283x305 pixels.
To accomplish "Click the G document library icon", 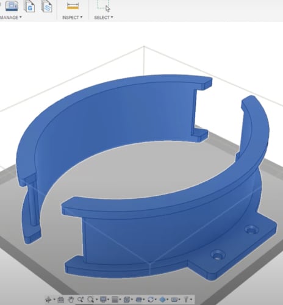I will coord(29,6).
